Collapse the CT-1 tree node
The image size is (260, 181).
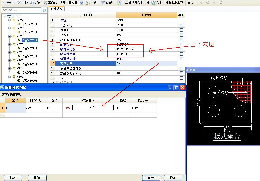9,68
